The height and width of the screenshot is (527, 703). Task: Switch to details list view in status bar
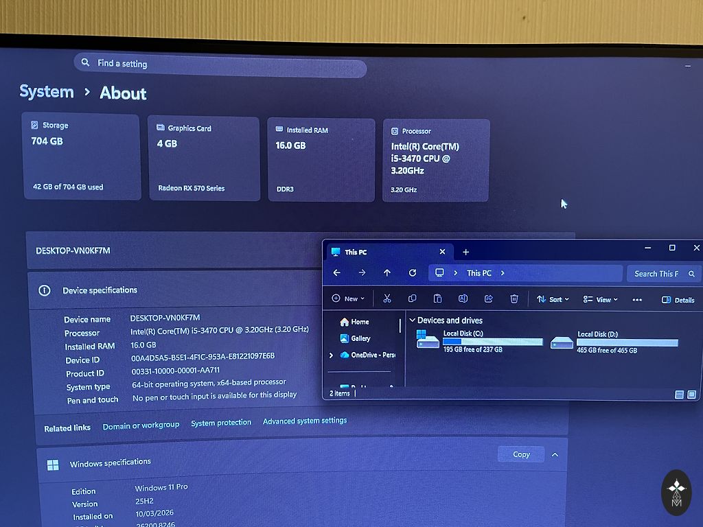pos(679,395)
